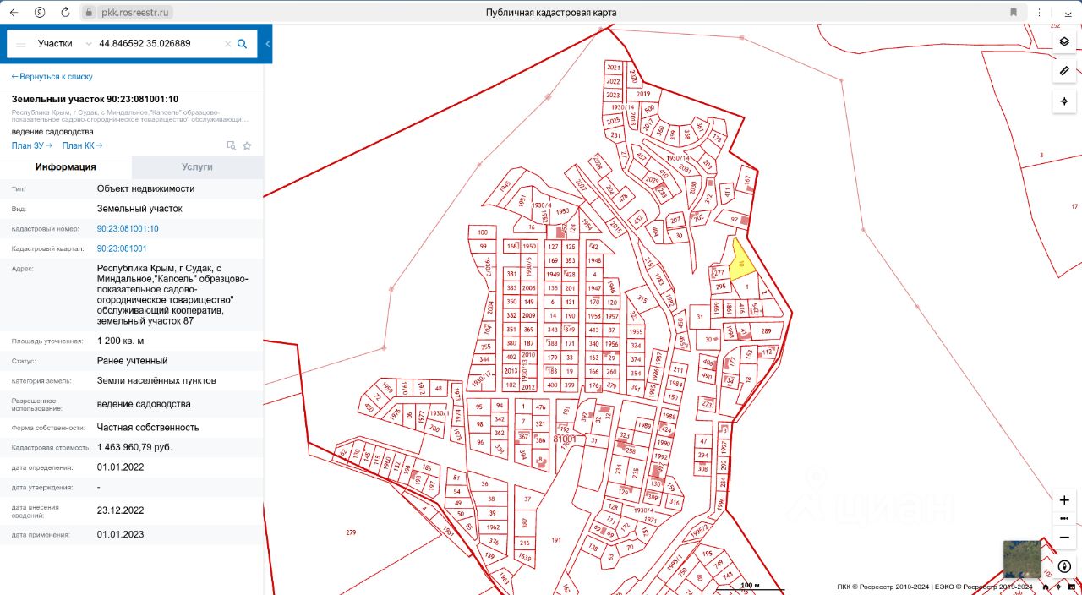This screenshot has width=1082, height=595.
Task: Reset map orientation with compass
Action: coord(1064,566)
